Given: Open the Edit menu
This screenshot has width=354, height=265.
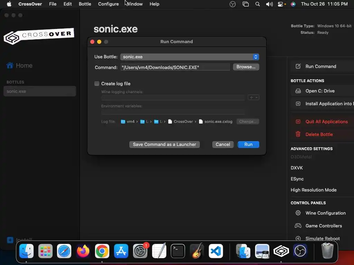Looking at the screenshot, I should (67, 4).
